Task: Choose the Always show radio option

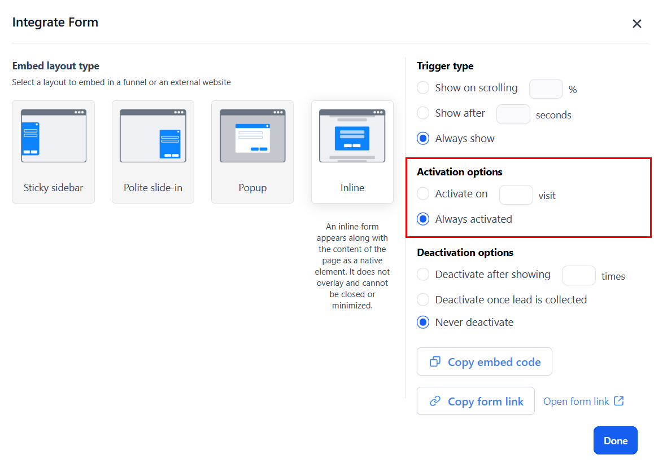Action: [x=423, y=138]
